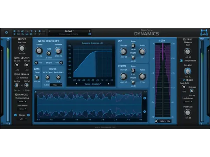Open the waveform display menu icon
The width and height of the screenshot is (210, 157).
click(36, 92)
